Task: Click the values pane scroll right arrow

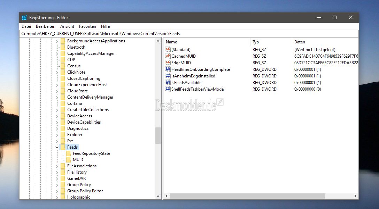Action: point(355,196)
